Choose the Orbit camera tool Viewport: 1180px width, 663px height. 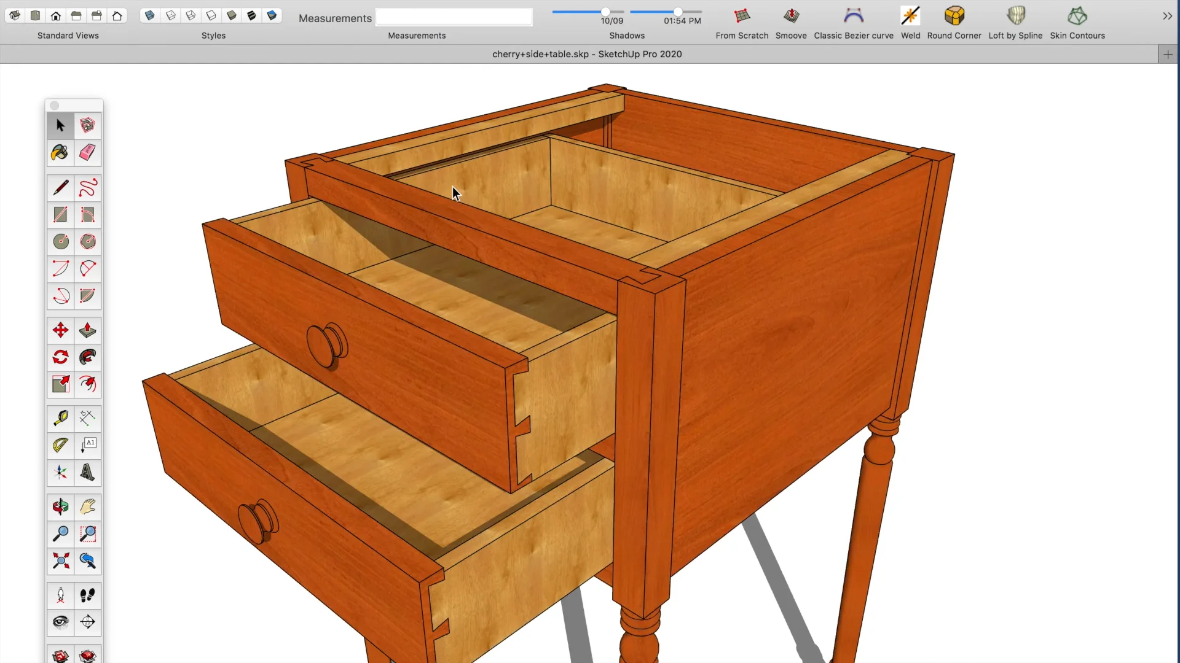tap(60, 507)
